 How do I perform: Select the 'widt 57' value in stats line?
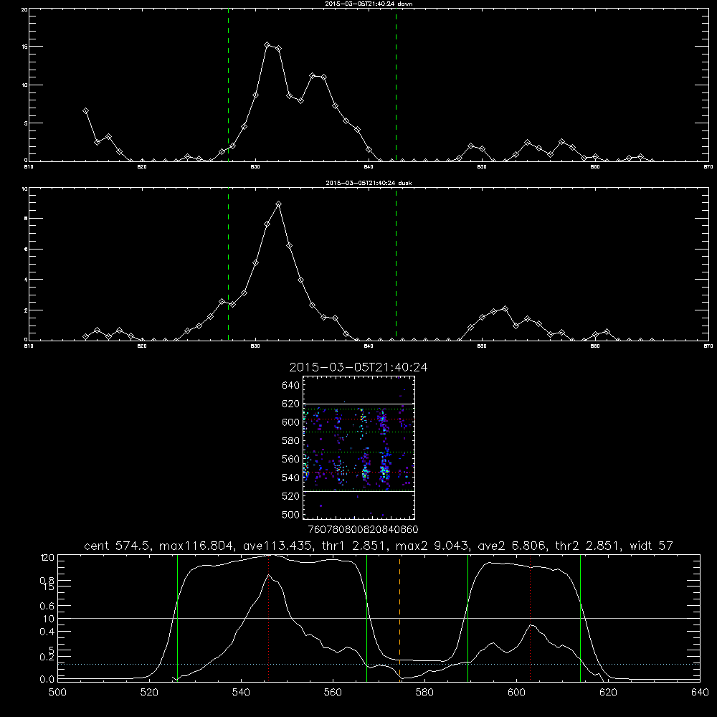pyautogui.click(x=651, y=546)
